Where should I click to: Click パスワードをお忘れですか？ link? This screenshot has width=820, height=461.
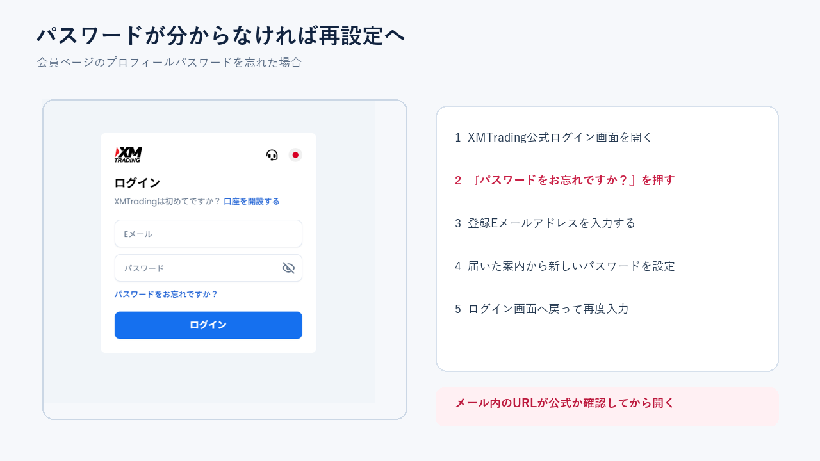click(x=167, y=295)
